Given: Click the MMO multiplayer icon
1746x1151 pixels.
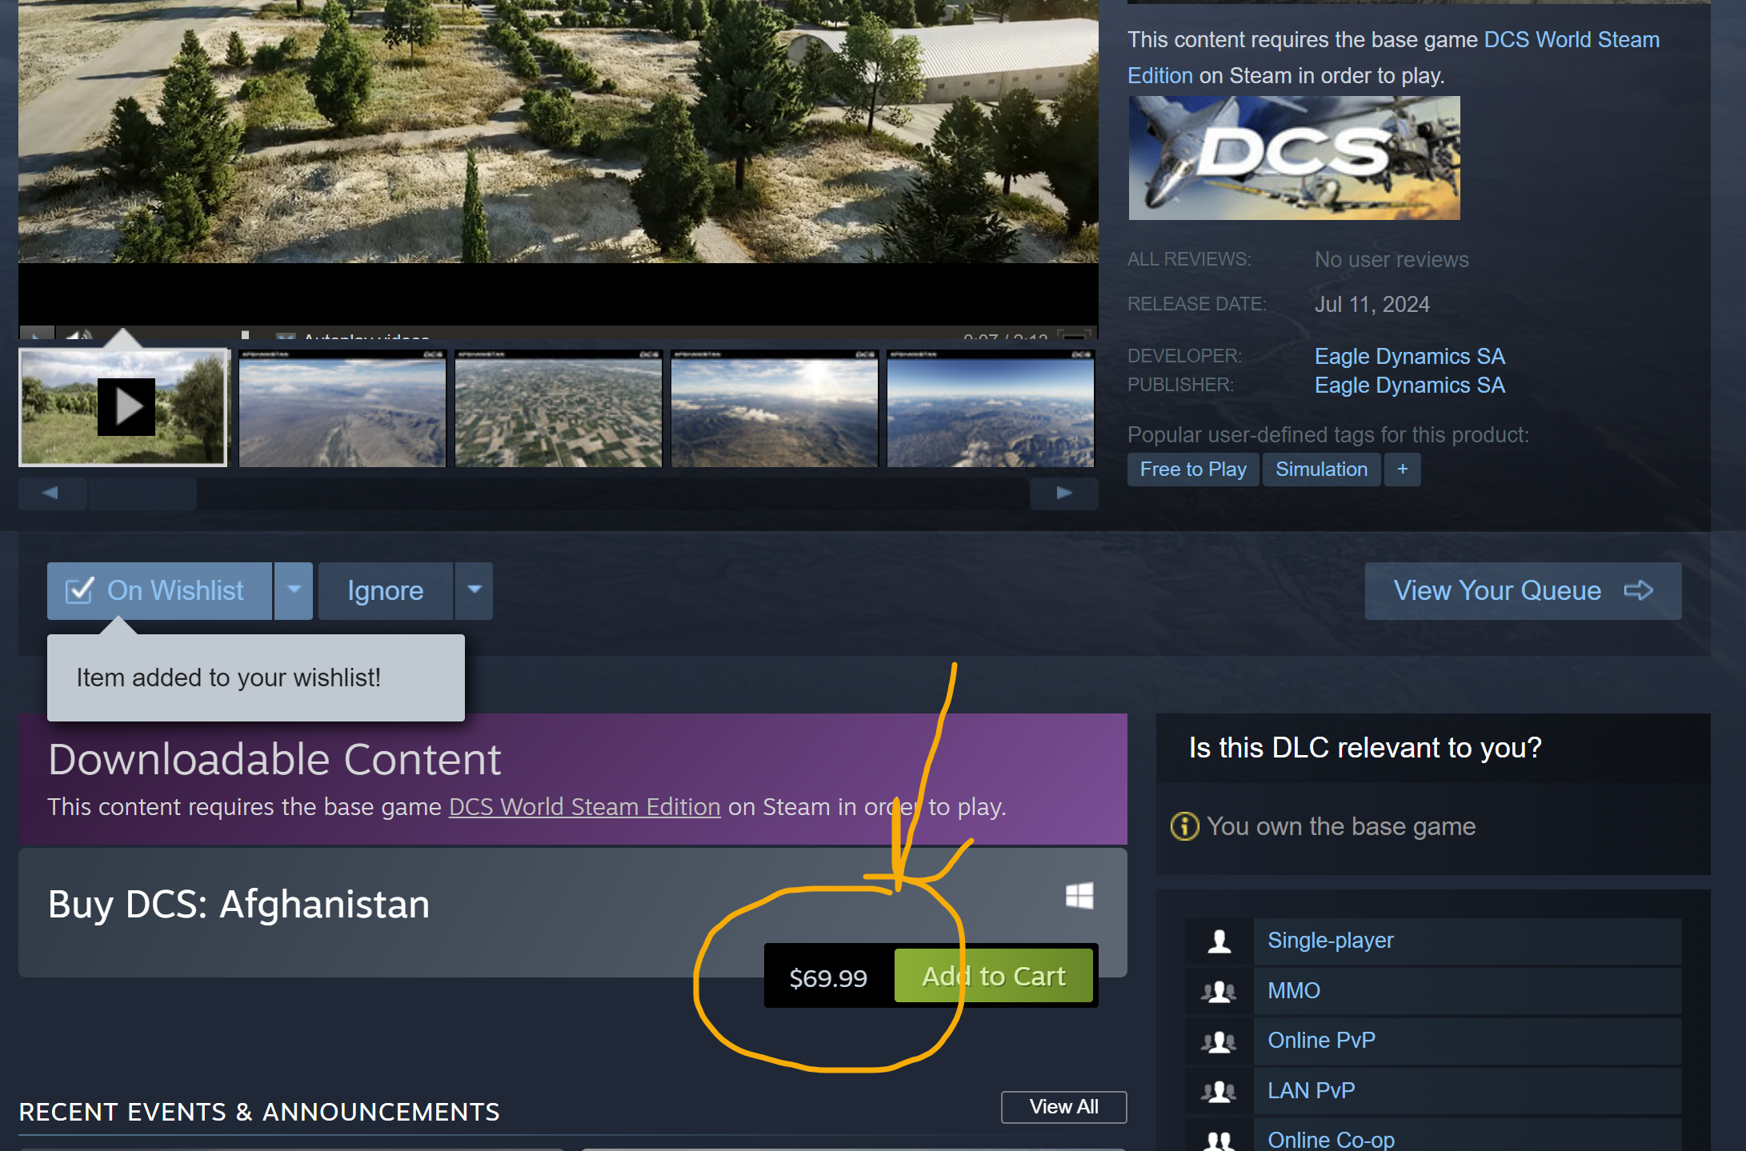Looking at the screenshot, I should [1219, 992].
